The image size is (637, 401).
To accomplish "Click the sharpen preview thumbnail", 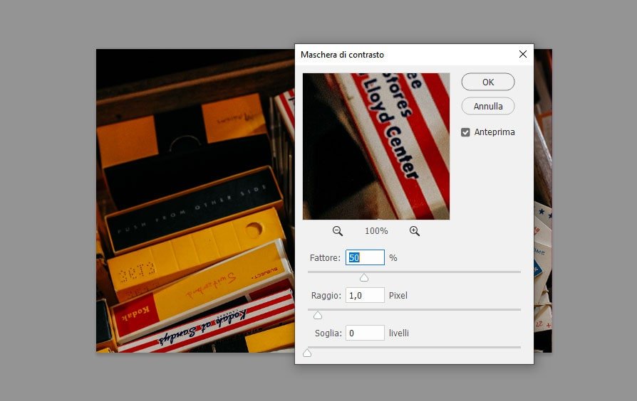I will (x=376, y=146).
